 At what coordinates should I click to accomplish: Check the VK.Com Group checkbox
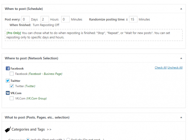(11, 98)
